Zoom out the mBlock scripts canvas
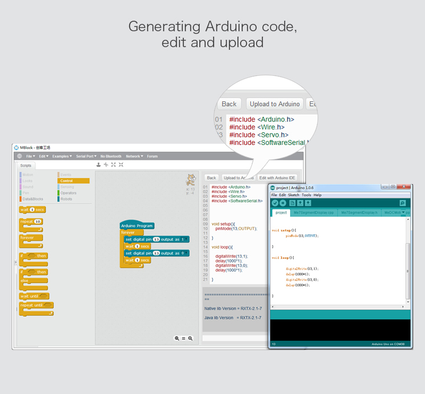The width and height of the screenshot is (425, 394). [177, 338]
